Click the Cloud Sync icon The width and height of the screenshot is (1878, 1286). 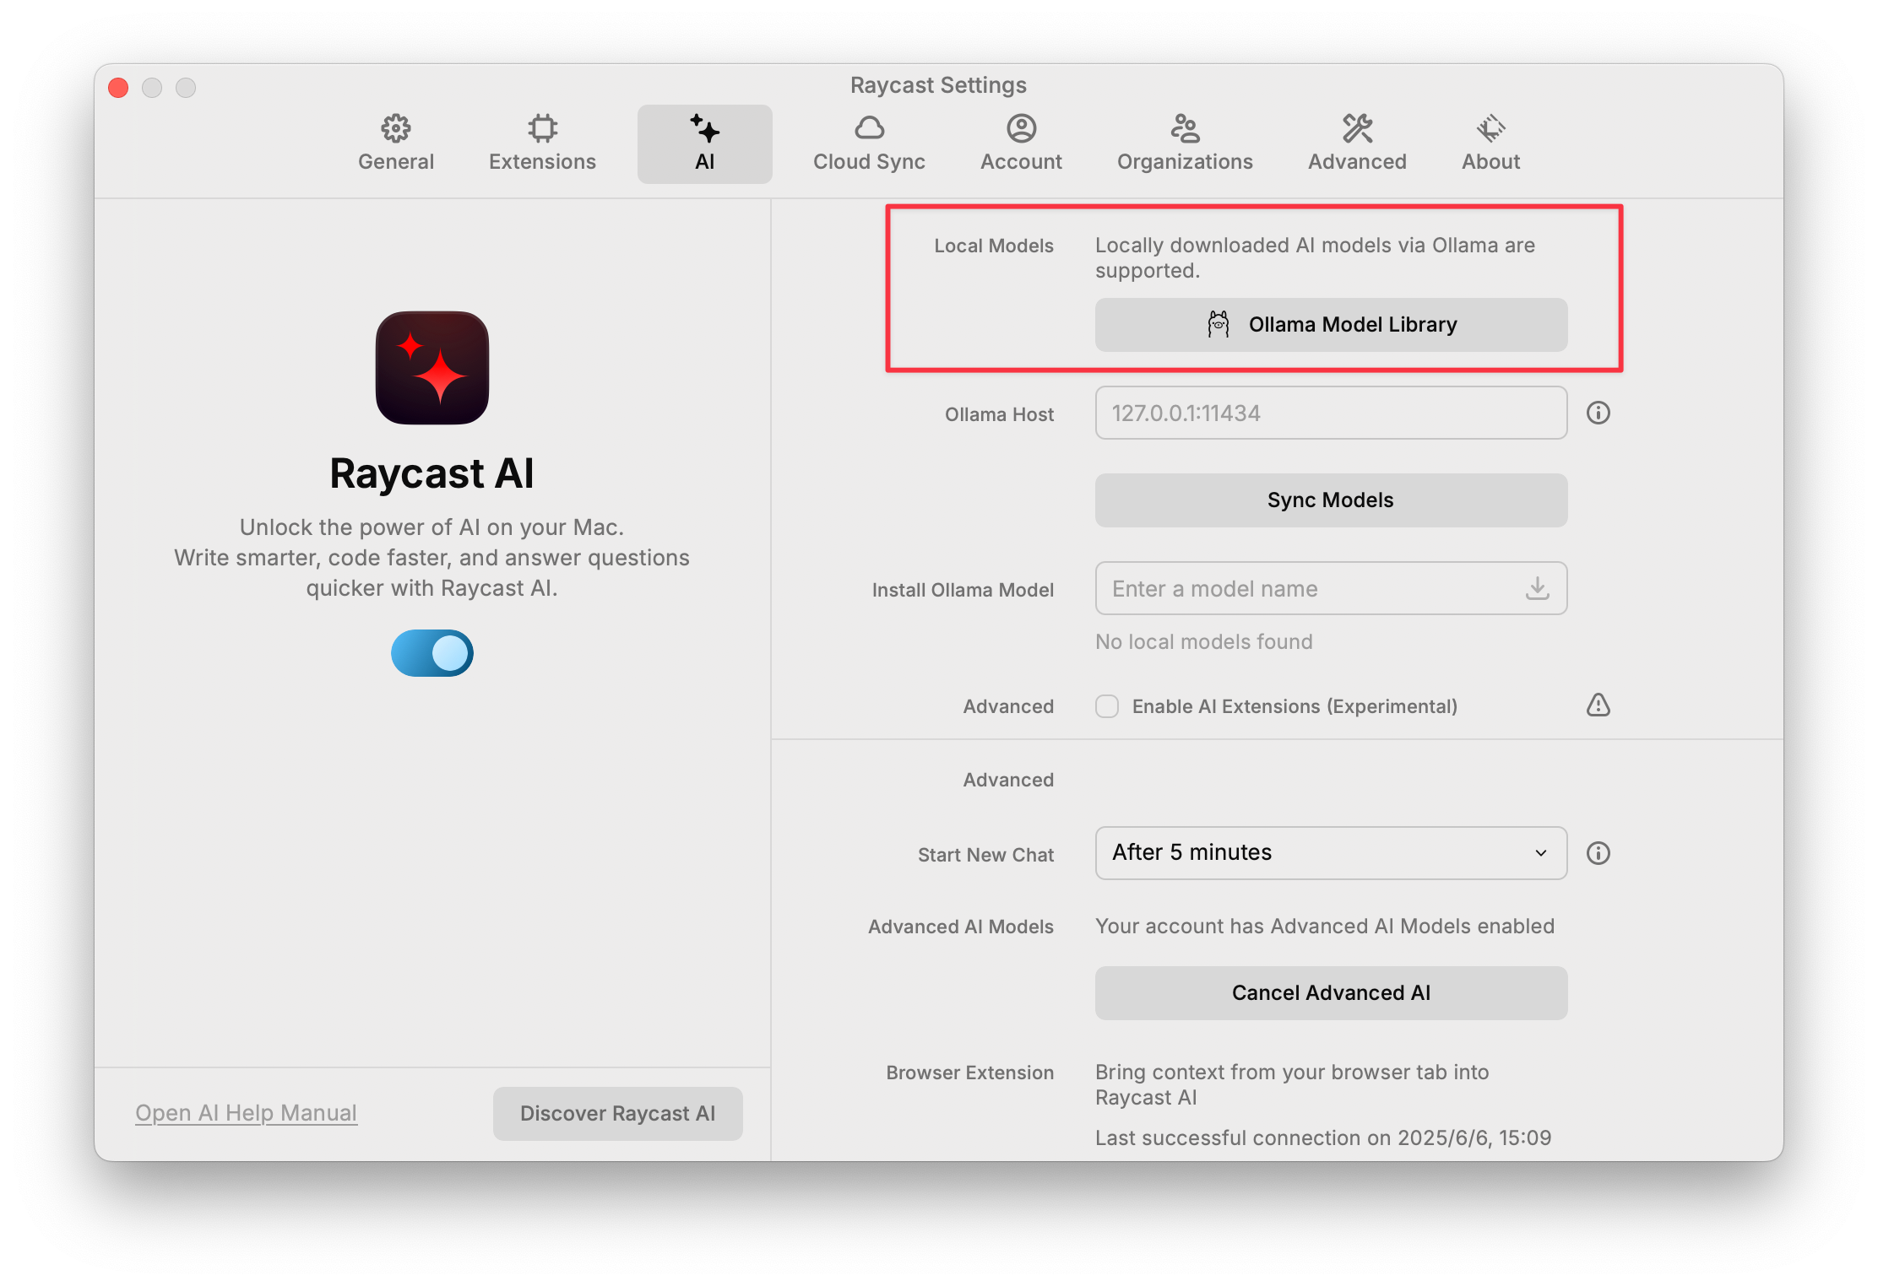point(869,128)
